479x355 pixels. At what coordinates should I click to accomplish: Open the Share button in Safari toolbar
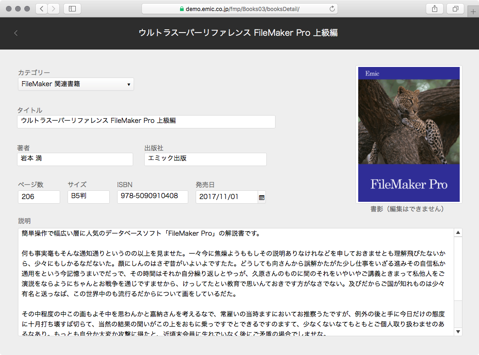pos(434,9)
